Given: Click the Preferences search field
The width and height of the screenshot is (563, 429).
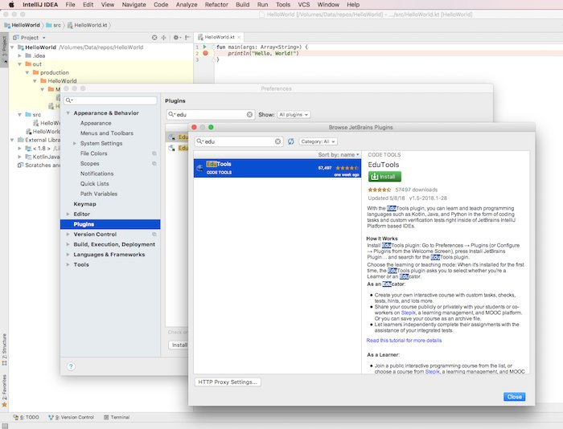Looking at the screenshot, I should (x=110, y=100).
